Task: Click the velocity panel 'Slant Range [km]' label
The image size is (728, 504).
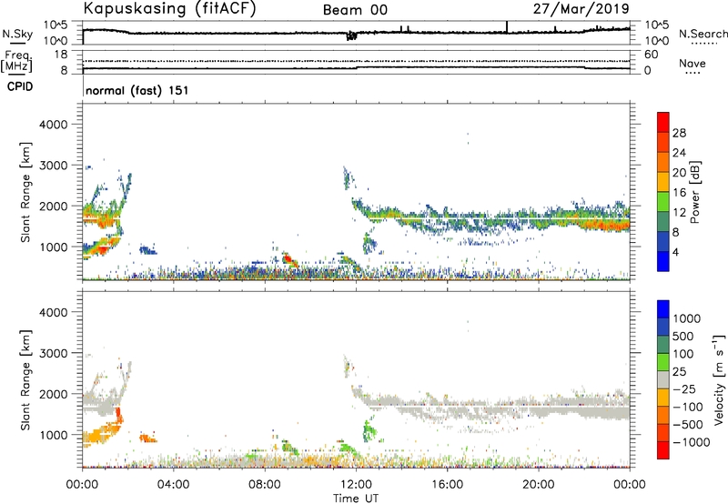Action: [x=25, y=379]
